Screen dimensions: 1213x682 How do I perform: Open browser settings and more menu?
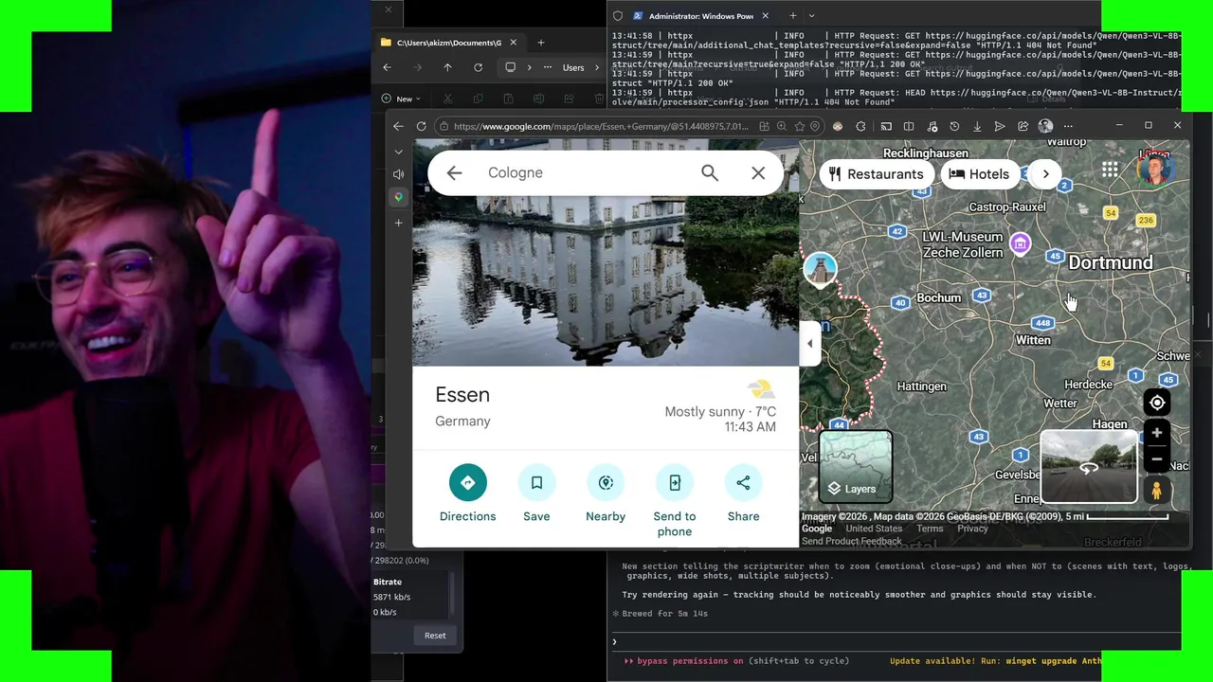[1068, 126]
